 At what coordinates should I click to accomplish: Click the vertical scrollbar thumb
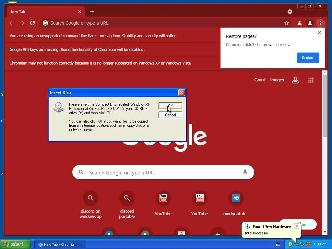(x=325, y=106)
